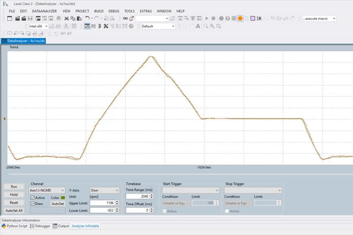Click the Paste clipboard icon
The image size is (353, 235).
pyautogui.click(x=79, y=18)
